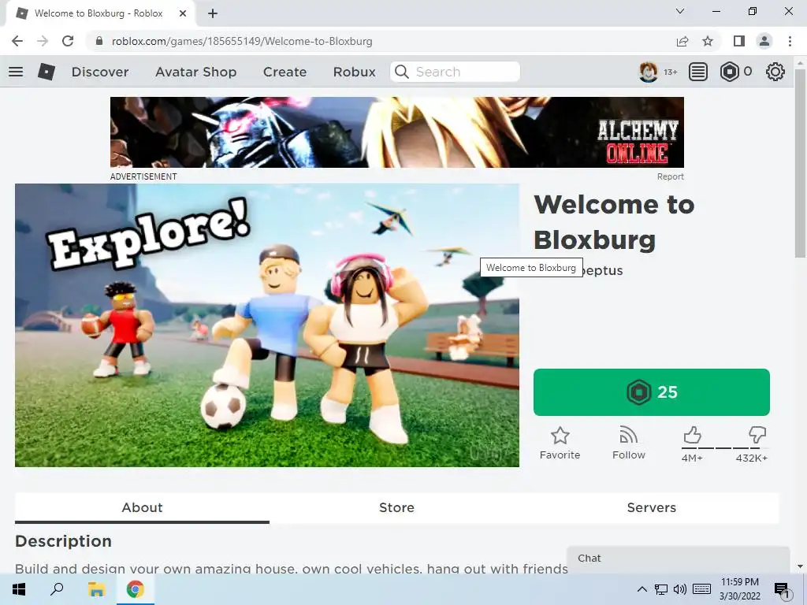This screenshot has height=605, width=807.
Task: Click the like ratio bar
Action: coord(725,448)
